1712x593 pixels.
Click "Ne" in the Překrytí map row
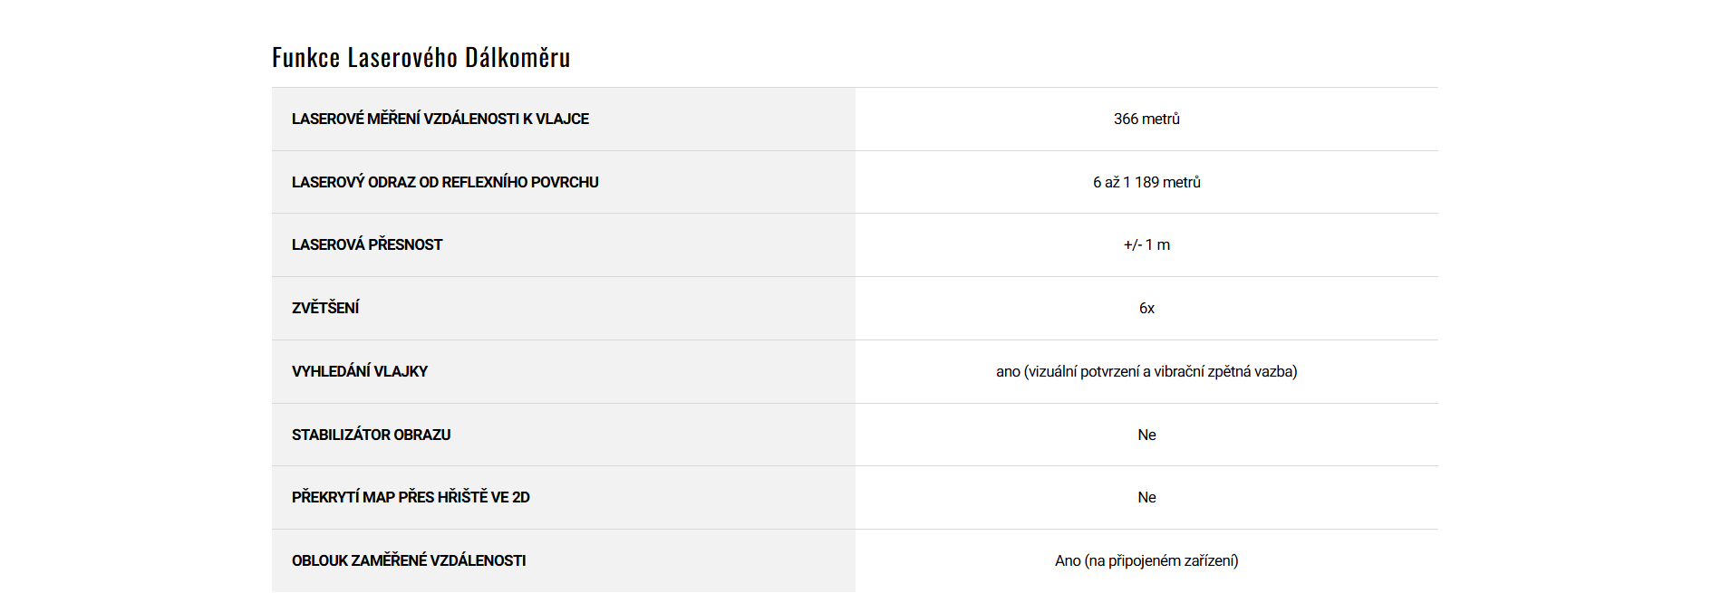pyautogui.click(x=1146, y=497)
